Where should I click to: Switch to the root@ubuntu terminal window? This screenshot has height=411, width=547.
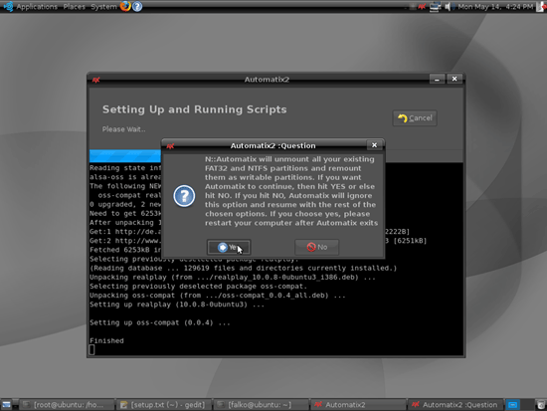(66, 405)
